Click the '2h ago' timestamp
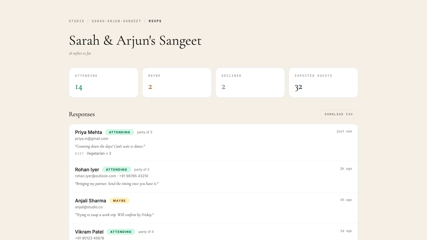The image size is (427, 240). click(x=346, y=169)
